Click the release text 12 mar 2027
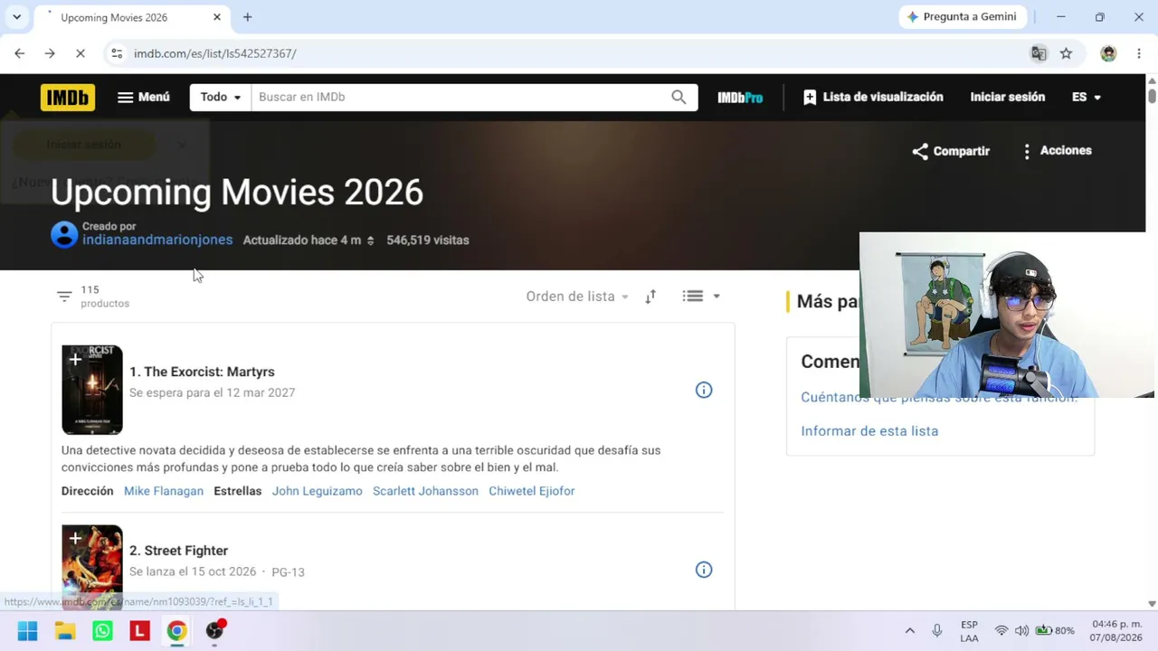 [261, 392]
